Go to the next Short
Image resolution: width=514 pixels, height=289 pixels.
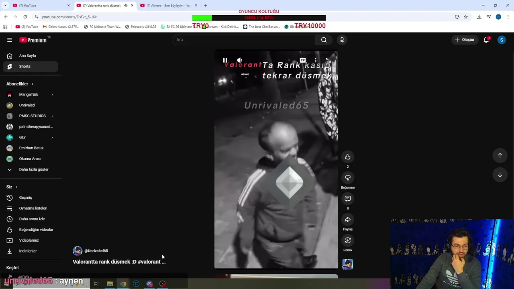[x=500, y=175]
